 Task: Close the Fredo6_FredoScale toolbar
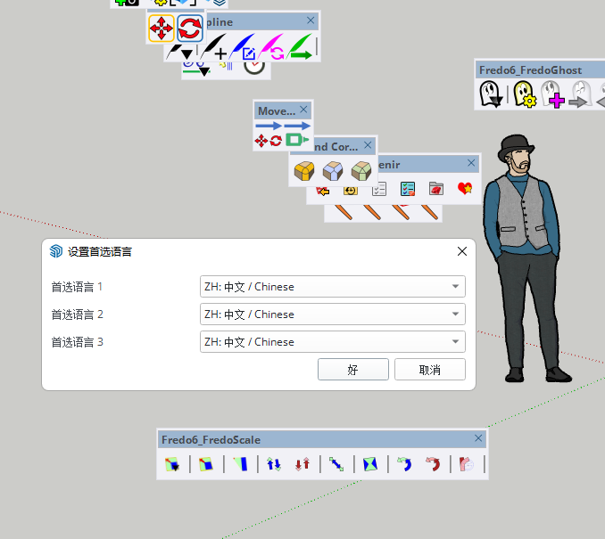pyautogui.click(x=478, y=438)
